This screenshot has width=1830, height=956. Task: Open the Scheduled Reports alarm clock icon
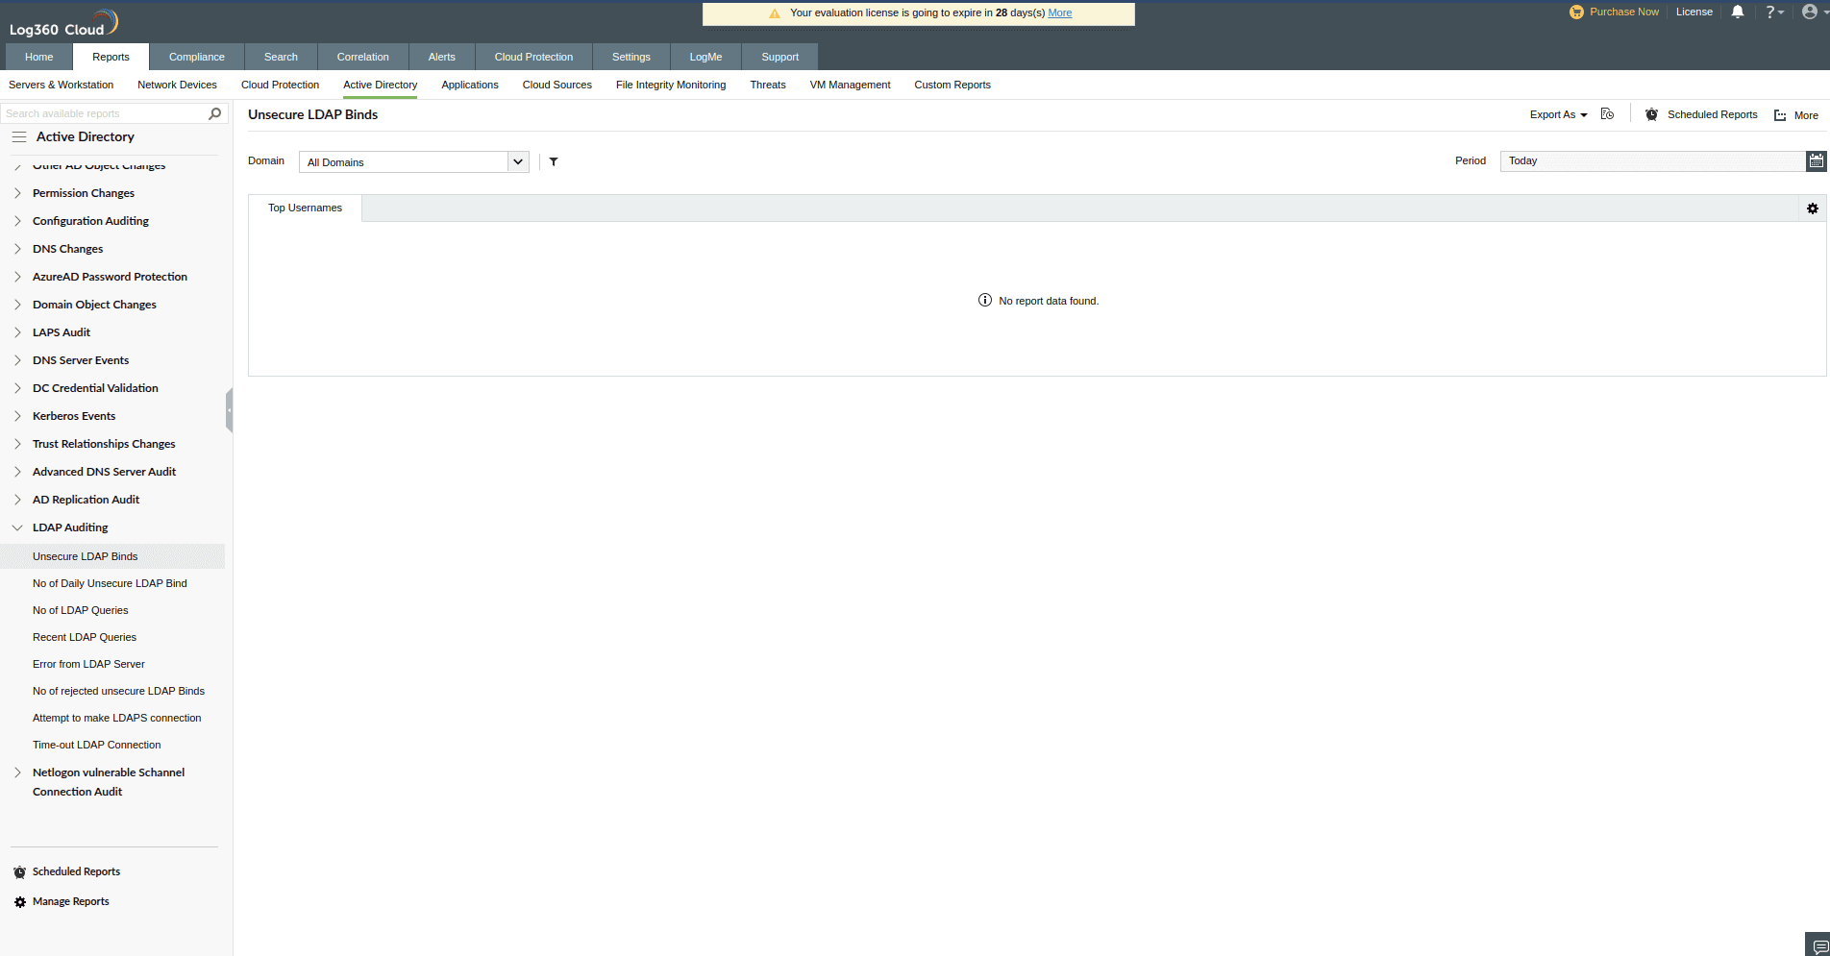click(1651, 114)
